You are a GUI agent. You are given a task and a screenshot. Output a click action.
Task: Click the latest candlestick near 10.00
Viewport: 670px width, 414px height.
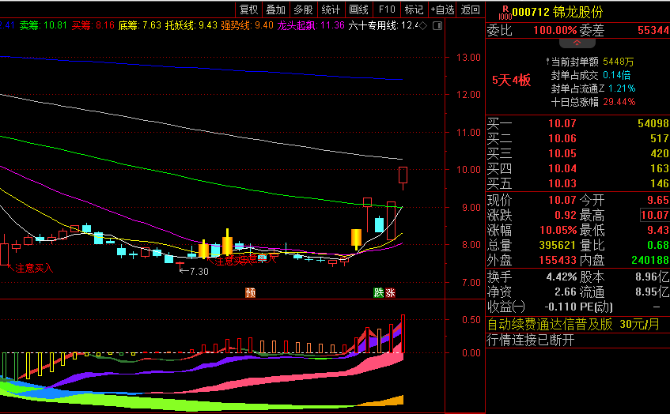coord(403,177)
